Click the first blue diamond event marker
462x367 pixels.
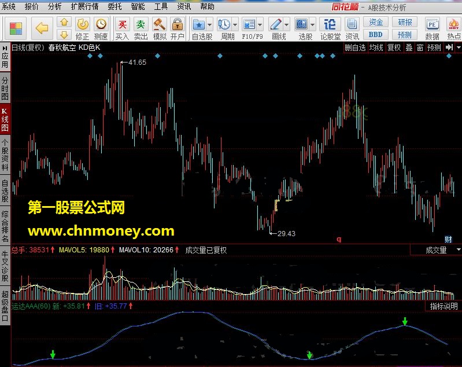[x=90, y=56]
